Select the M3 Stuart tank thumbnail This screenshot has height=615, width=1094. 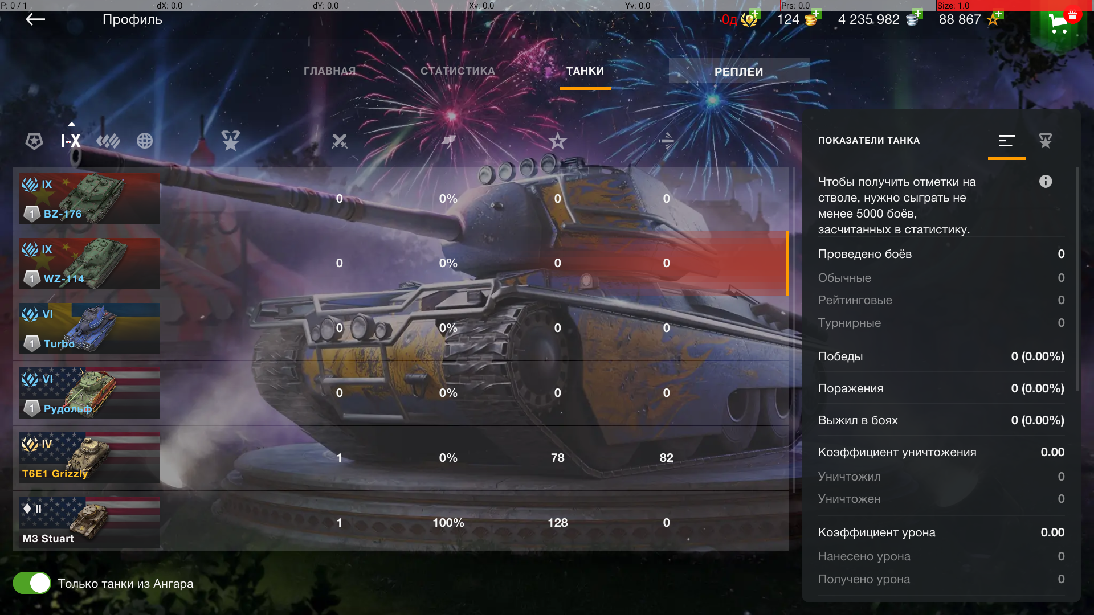pyautogui.click(x=89, y=523)
